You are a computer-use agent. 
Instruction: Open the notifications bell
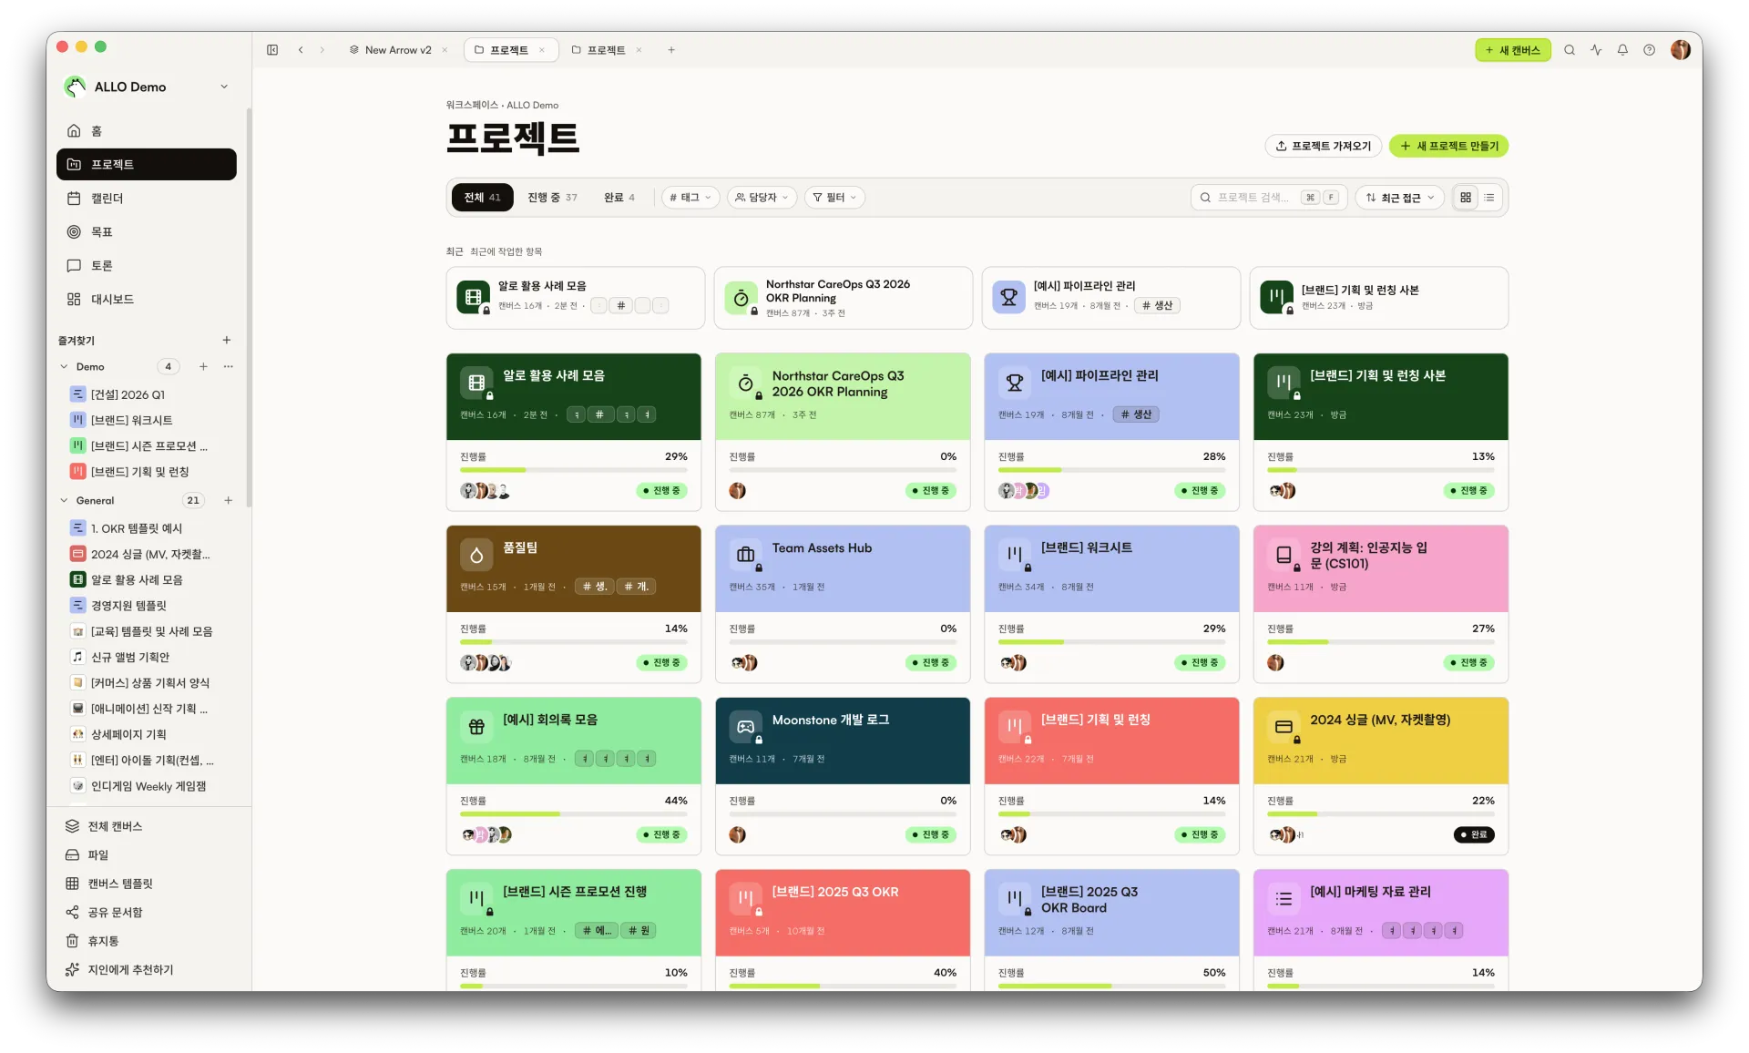pyautogui.click(x=1622, y=50)
